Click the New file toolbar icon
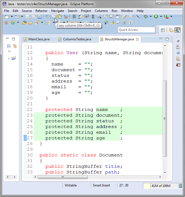 (7, 17)
